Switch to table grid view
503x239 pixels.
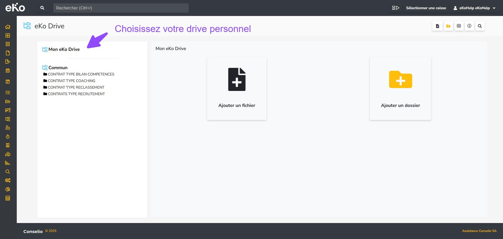tap(459, 26)
